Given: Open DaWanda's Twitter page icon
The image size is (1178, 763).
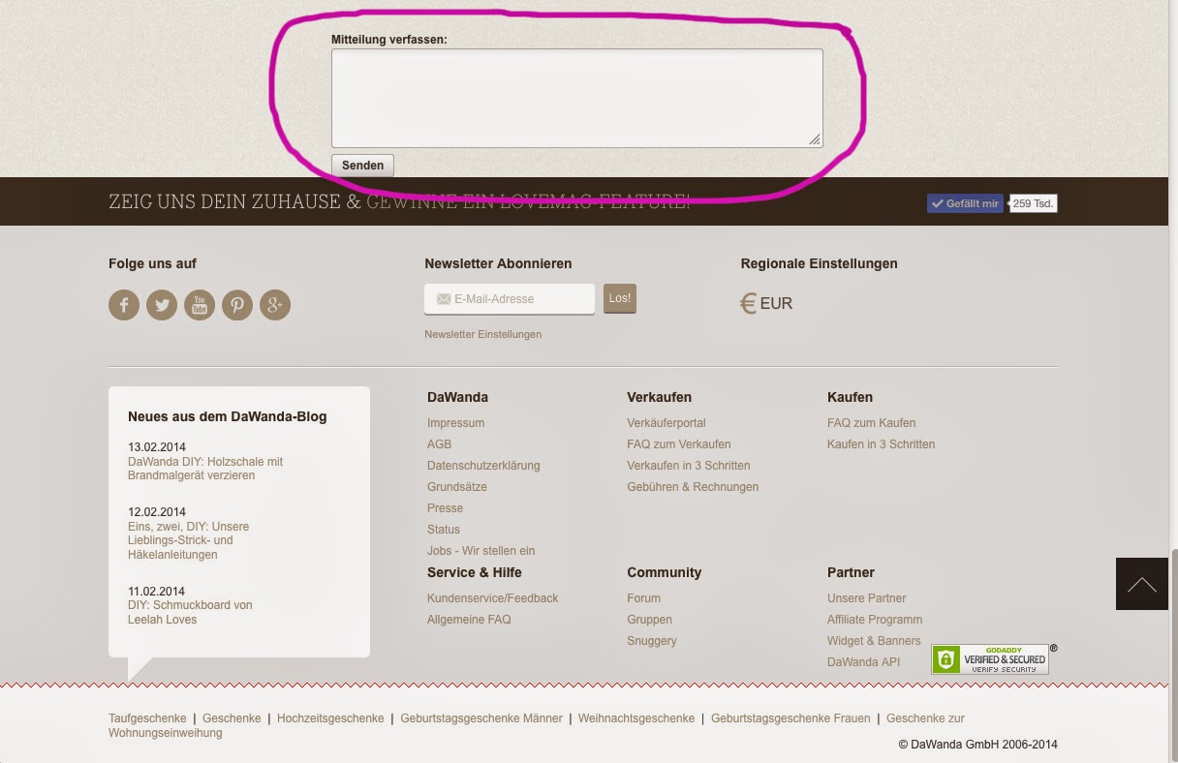Looking at the screenshot, I should click(162, 305).
